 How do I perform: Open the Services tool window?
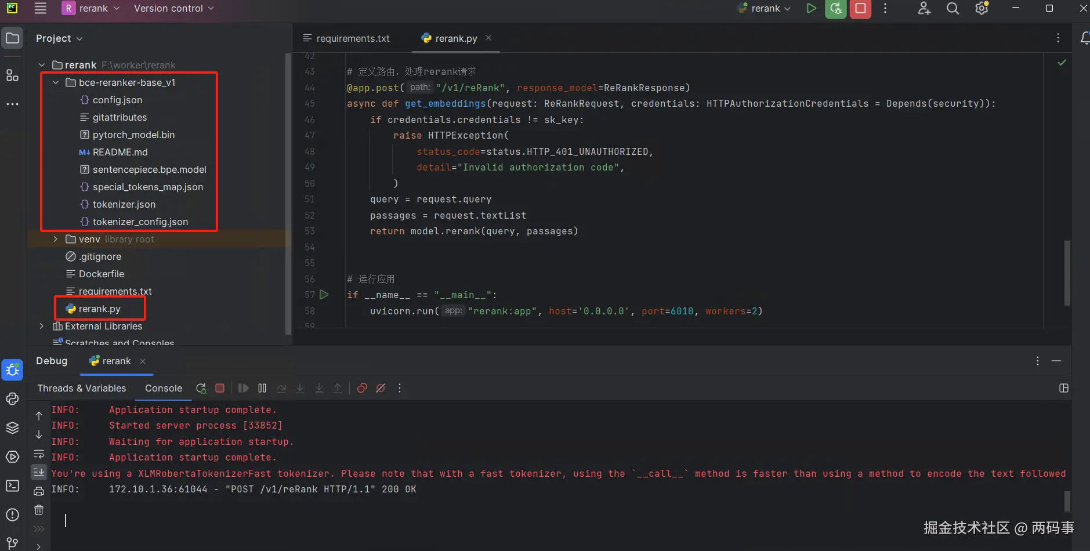12,457
